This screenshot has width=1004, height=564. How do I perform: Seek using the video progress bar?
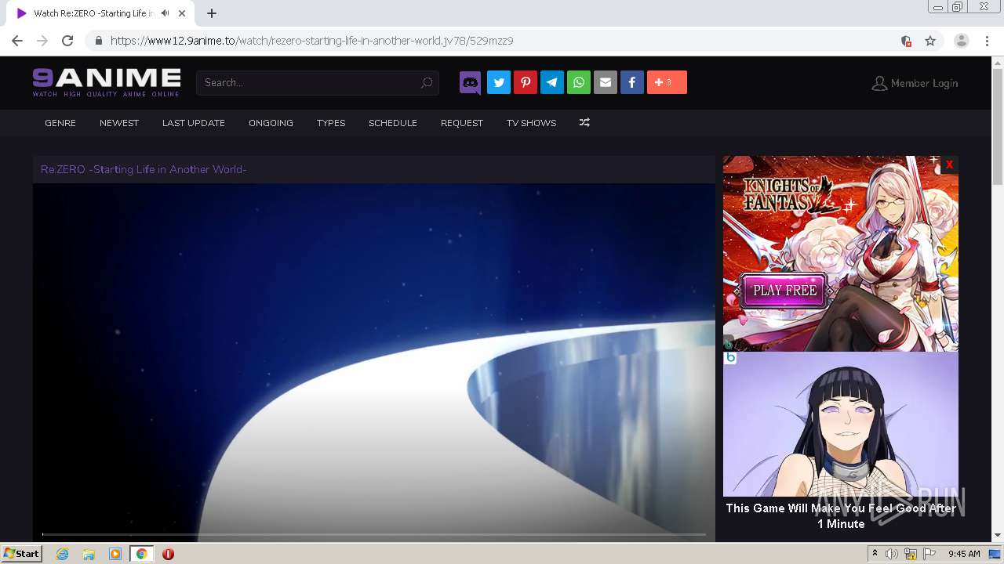pyautogui.click(x=373, y=534)
